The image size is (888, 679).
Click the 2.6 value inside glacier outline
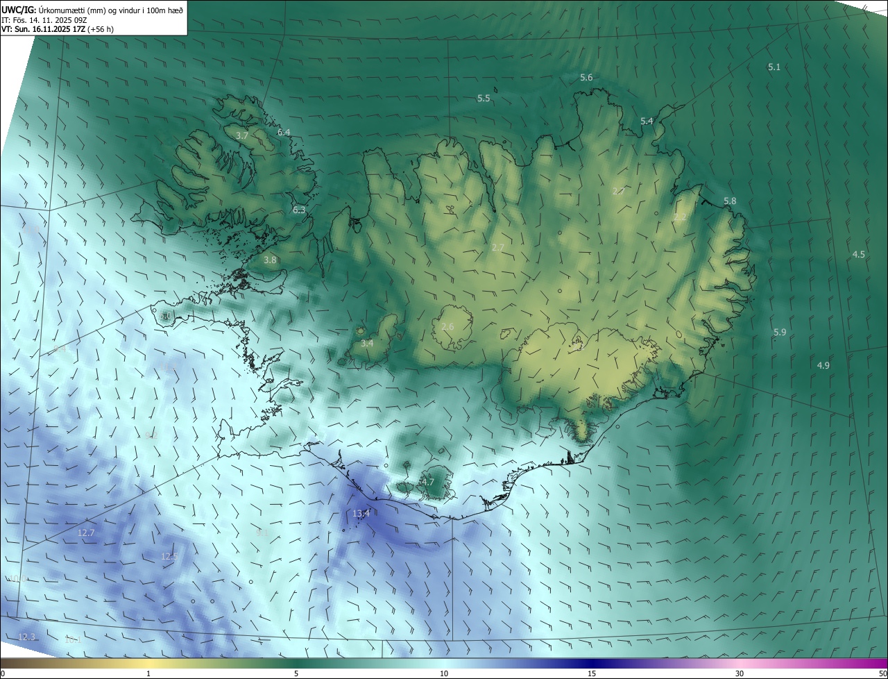tap(447, 326)
